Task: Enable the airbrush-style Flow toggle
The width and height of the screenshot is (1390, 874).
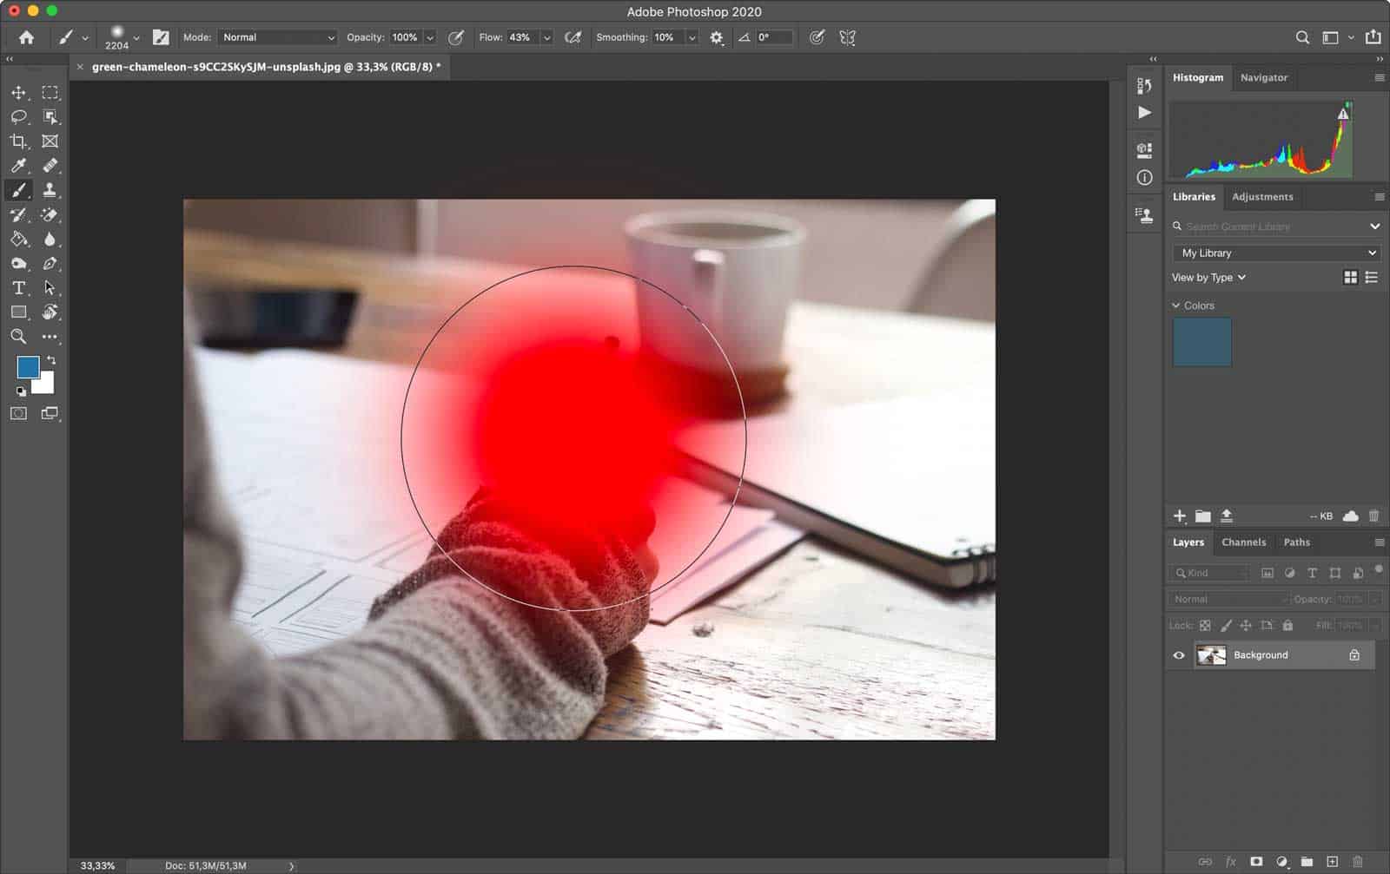Action: point(572,37)
